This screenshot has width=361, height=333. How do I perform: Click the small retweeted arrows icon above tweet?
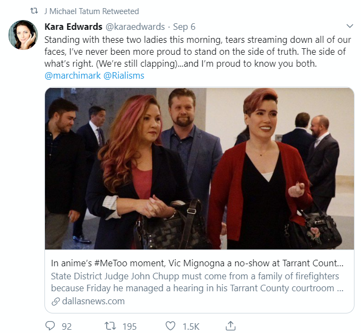(x=34, y=11)
